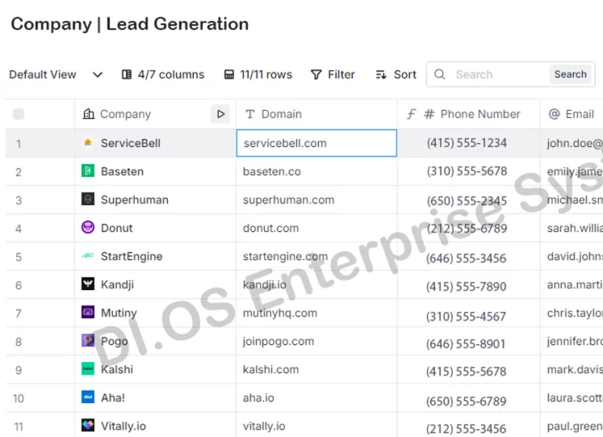Image resolution: width=603 pixels, height=437 pixels.
Task: Click the Pogo logo icon
Action: (88, 340)
